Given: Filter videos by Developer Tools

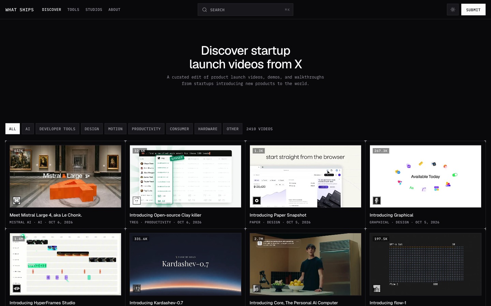Looking at the screenshot, I should (x=57, y=129).
